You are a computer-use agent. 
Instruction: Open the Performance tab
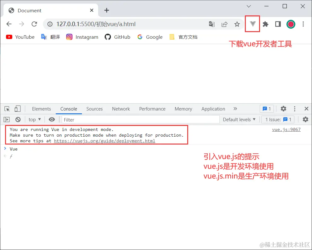[x=152, y=109]
